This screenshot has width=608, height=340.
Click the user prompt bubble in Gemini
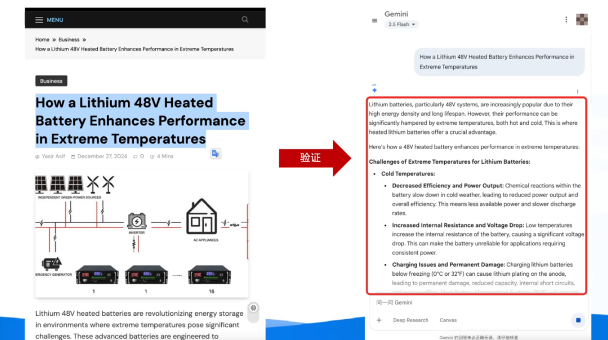click(499, 62)
